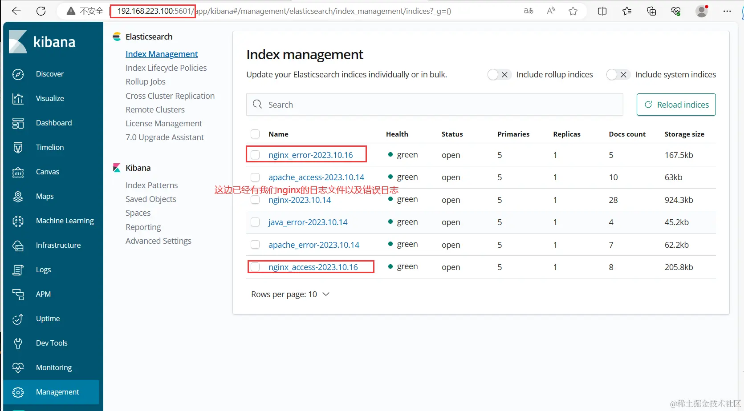Open Dev Tools wrench icon
Screen dimensions: 744x411
18,343
